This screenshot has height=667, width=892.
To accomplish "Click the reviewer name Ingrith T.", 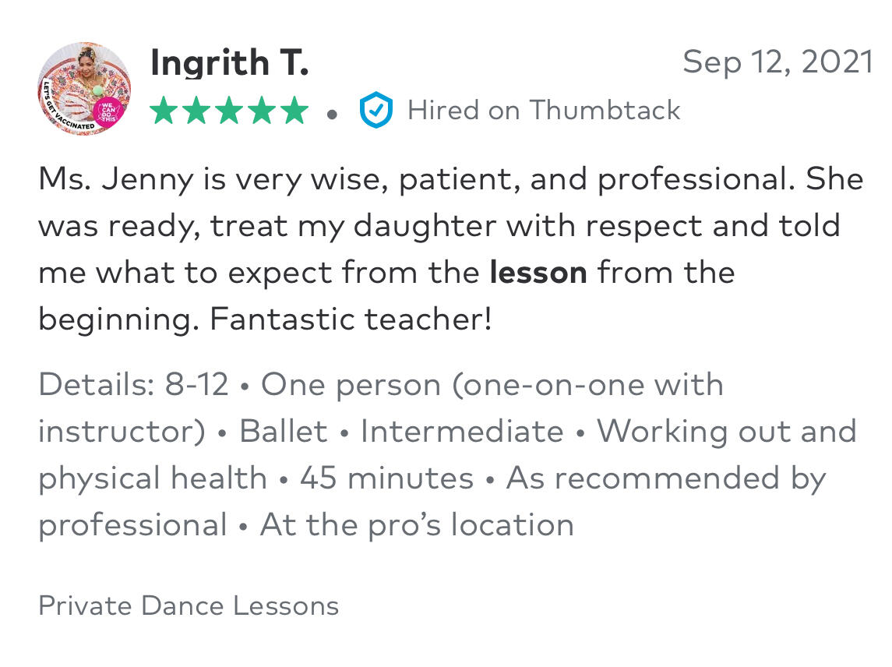I will point(229,63).
